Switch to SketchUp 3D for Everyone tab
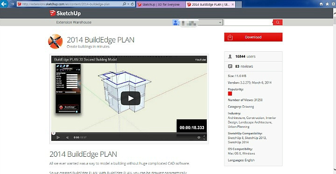 161,4
